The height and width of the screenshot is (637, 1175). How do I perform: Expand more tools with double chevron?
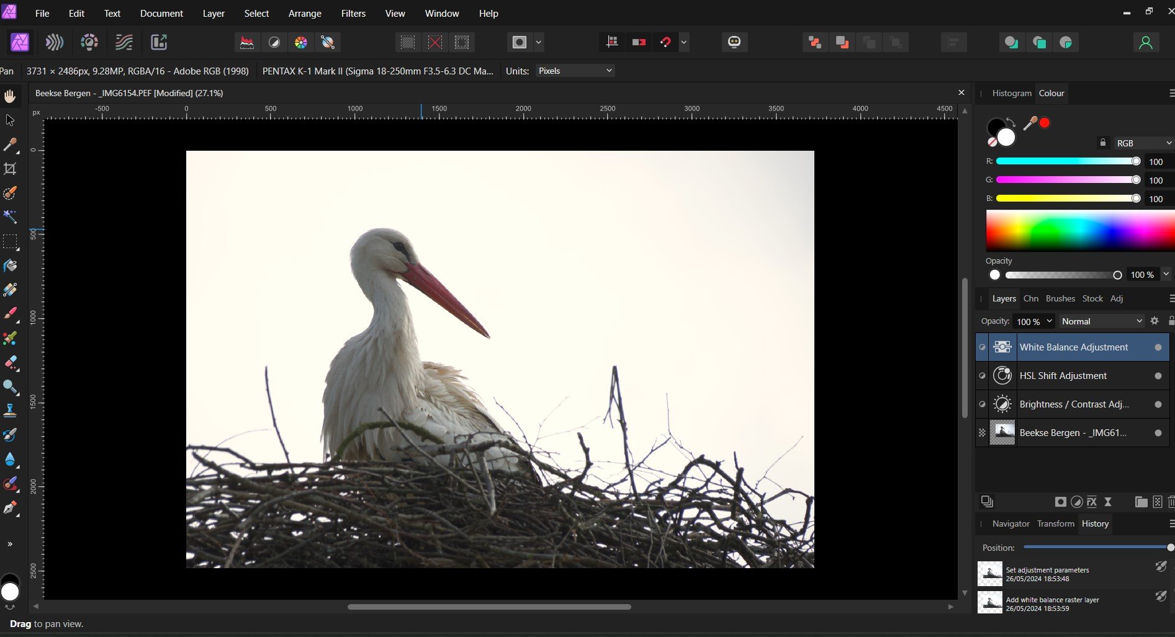(x=10, y=544)
